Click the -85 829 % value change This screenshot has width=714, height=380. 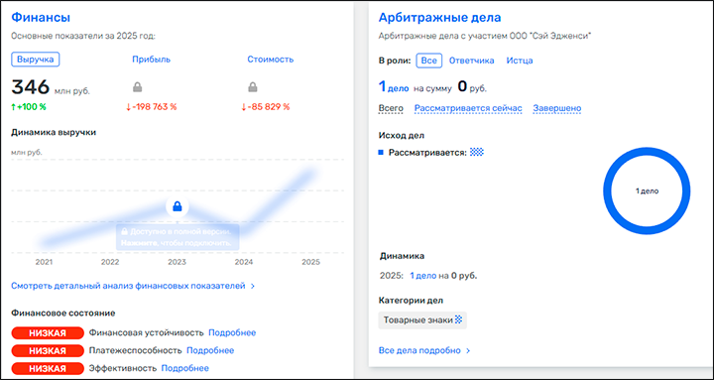(266, 107)
